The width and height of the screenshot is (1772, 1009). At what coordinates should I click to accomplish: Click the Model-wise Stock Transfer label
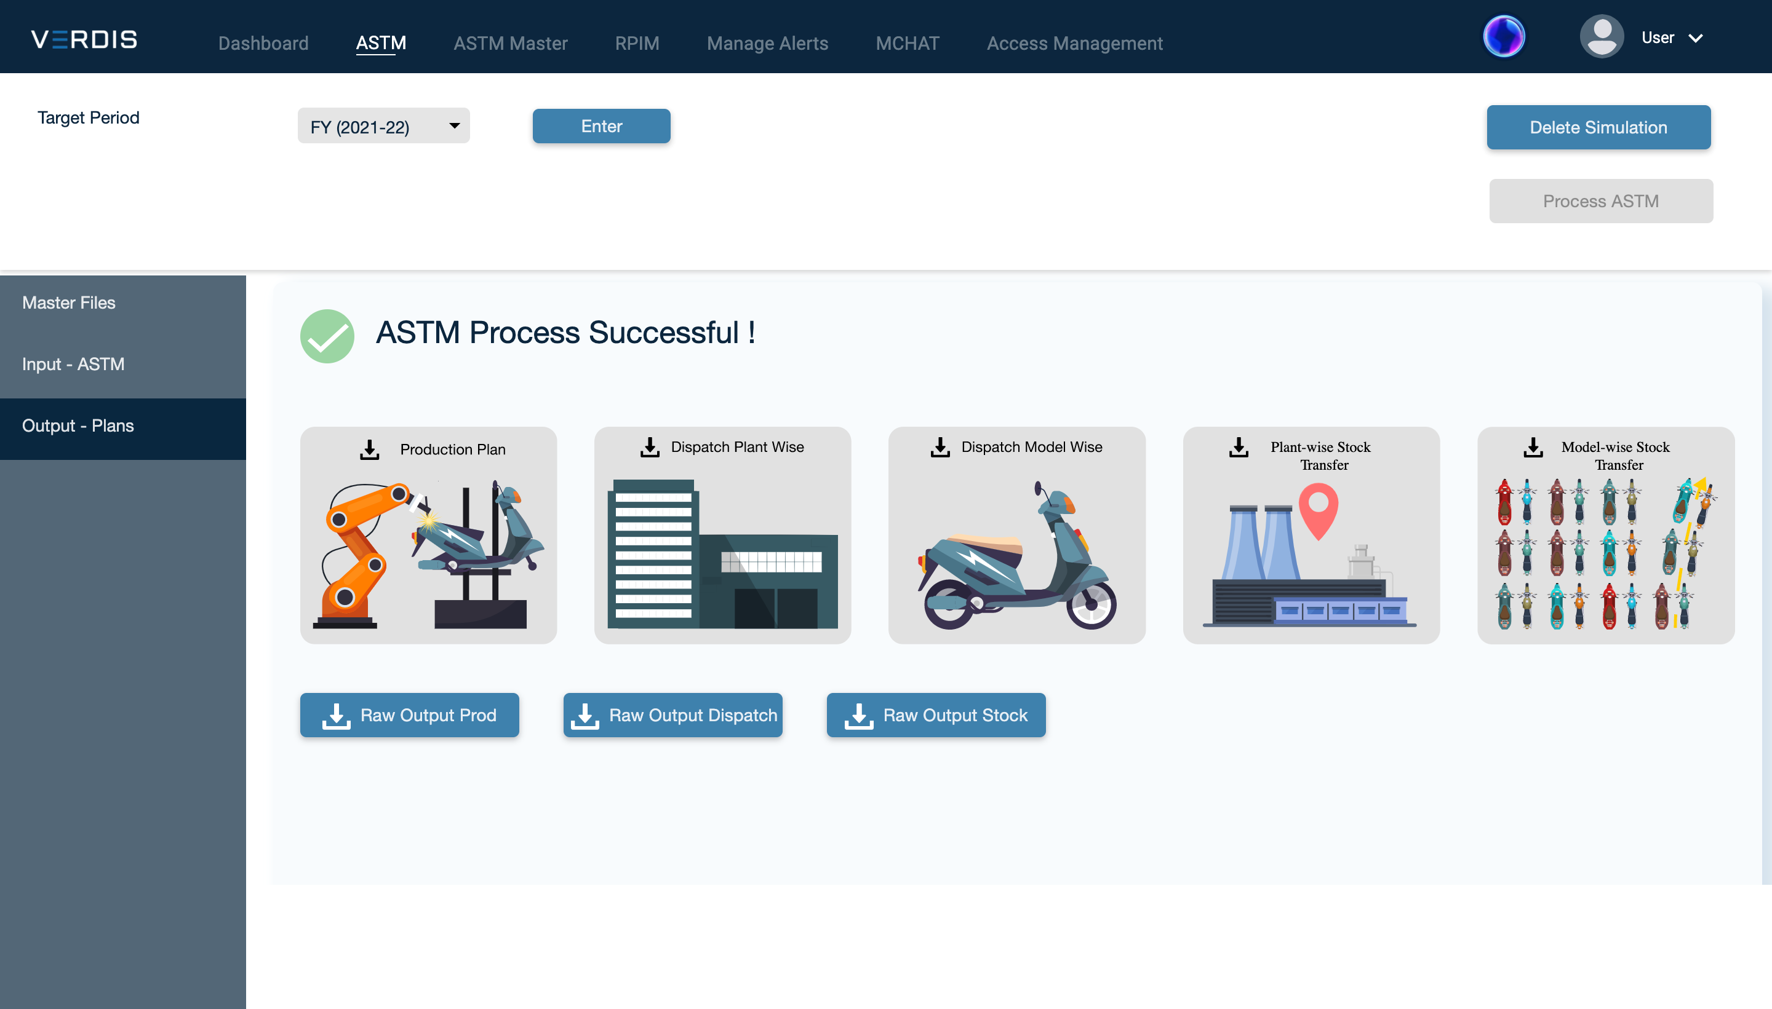point(1616,456)
